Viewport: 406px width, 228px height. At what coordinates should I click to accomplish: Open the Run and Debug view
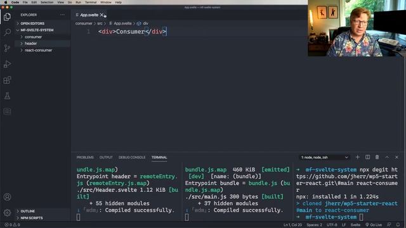(7, 64)
